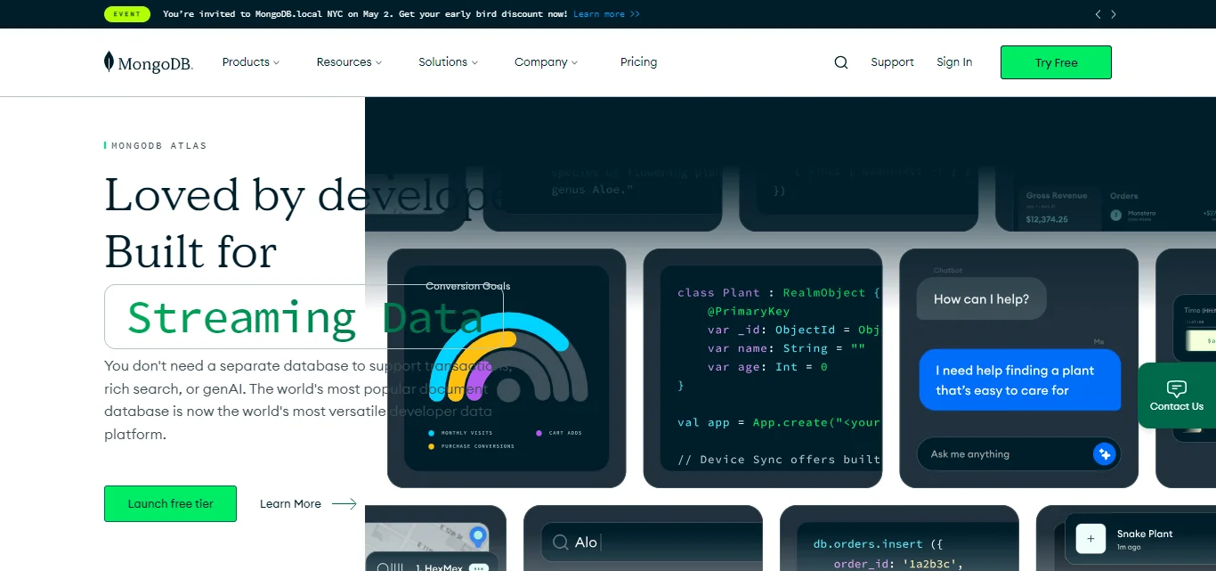
Task: Click the db.orders.insert code card
Action: coord(899,538)
